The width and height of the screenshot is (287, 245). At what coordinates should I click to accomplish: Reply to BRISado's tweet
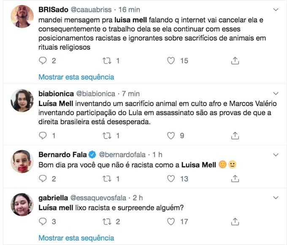(x=43, y=61)
